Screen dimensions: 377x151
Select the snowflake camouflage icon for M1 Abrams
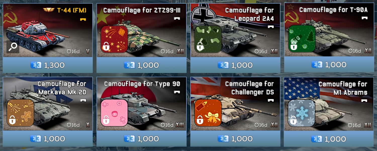click(302, 113)
